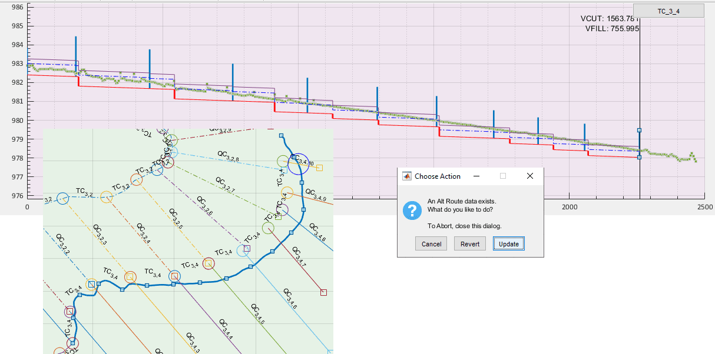Click the MATLAB icon in dialog title bar

point(406,176)
